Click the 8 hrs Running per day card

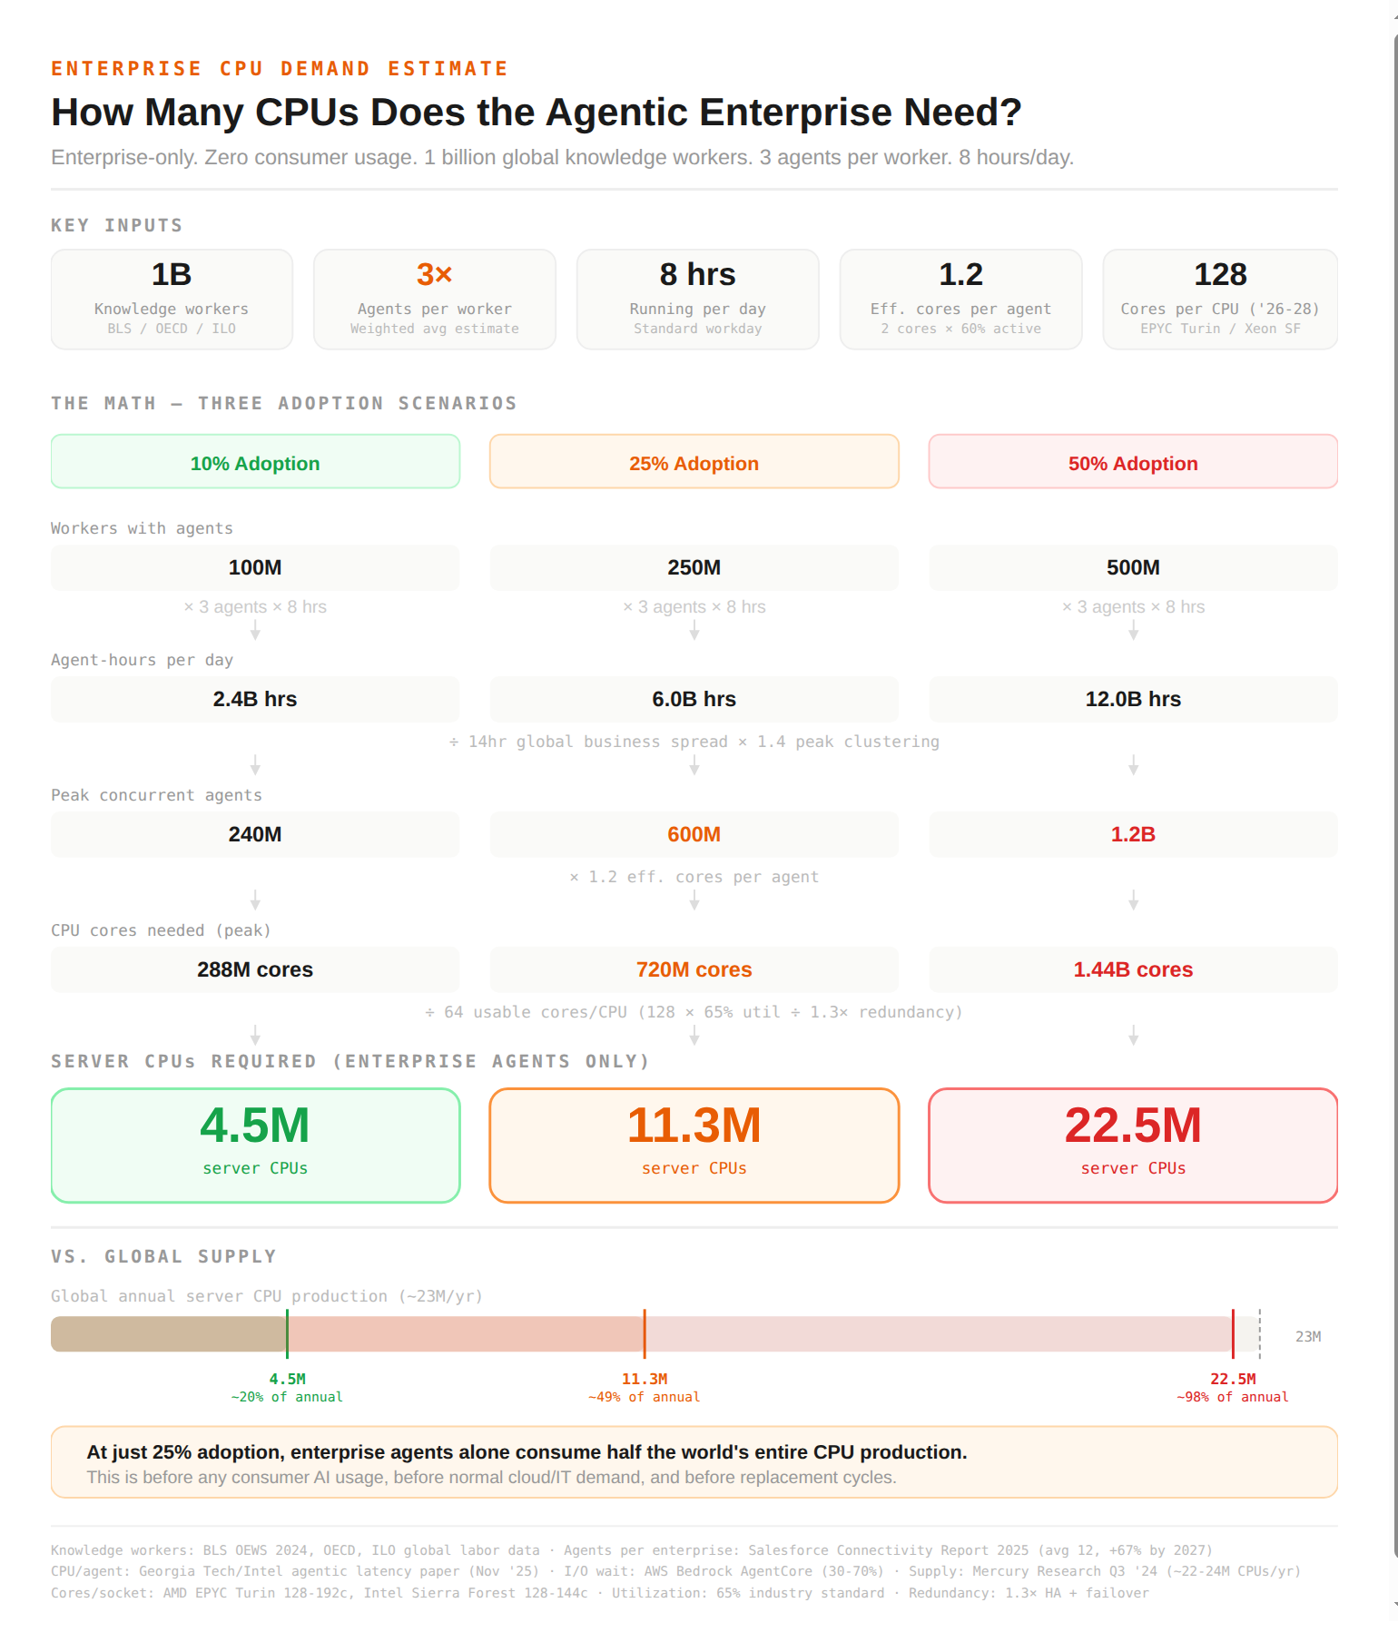coord(698,300)
